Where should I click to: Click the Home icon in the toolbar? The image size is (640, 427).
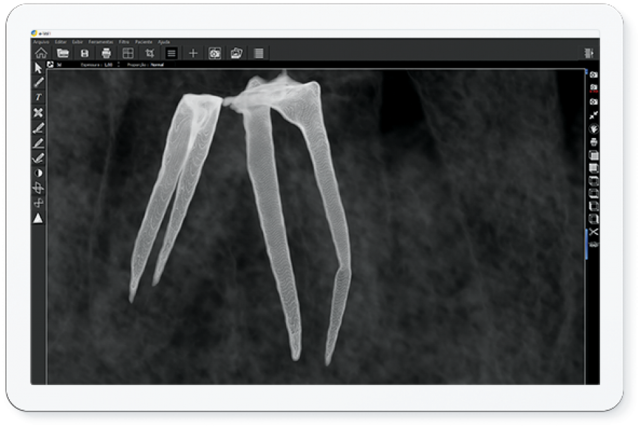pyautogui.click(x=41, y=53)
